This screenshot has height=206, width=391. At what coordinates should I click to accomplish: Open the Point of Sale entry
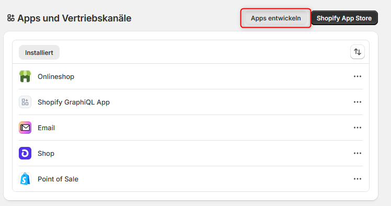coord(191,179)
